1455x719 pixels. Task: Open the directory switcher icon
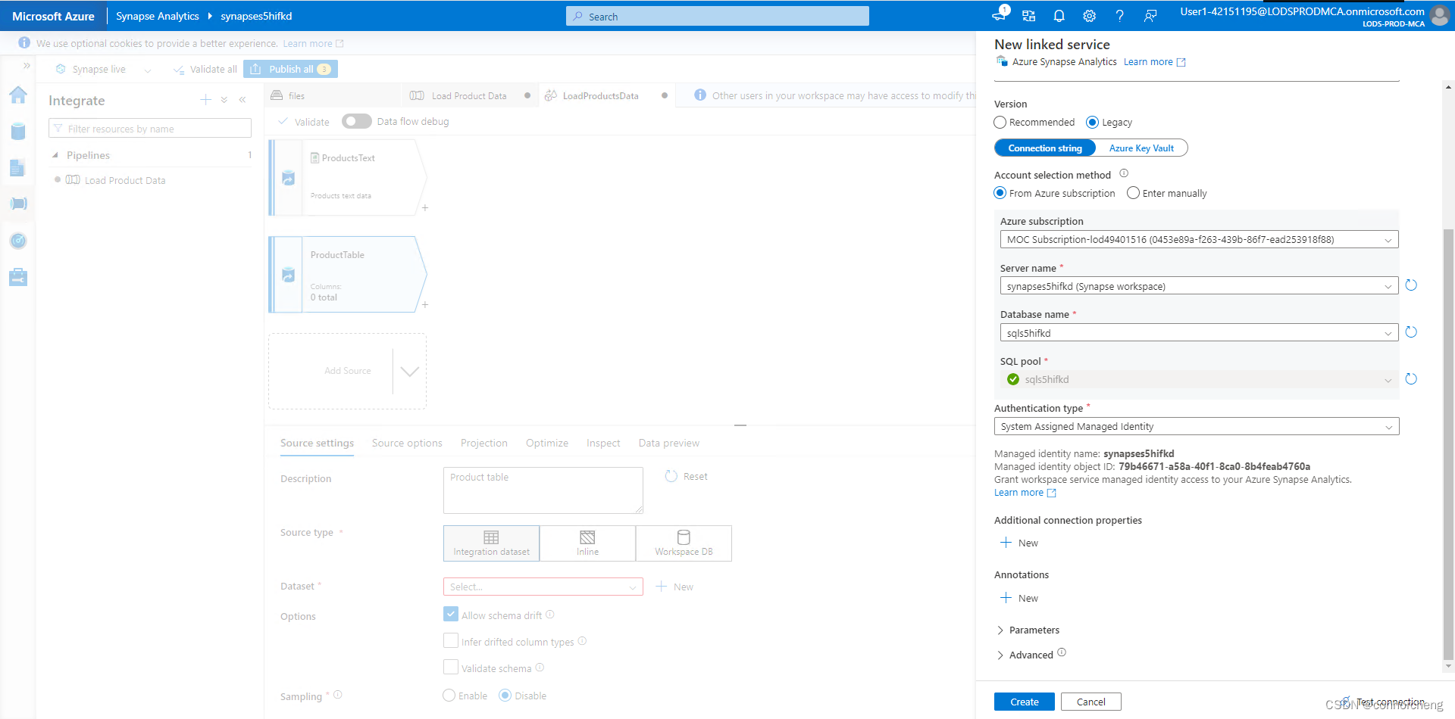1028,16
